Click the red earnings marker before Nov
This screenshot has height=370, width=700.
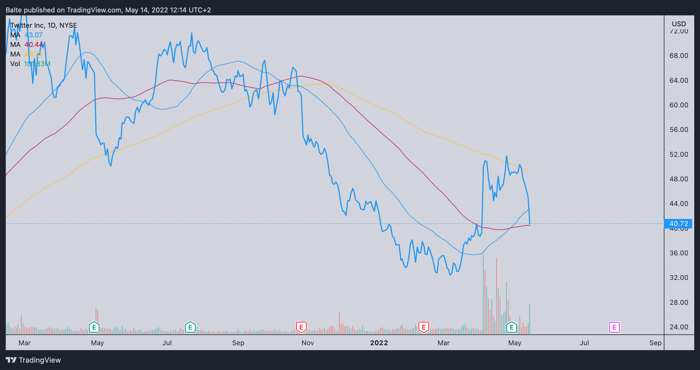[x=301, y=327]
